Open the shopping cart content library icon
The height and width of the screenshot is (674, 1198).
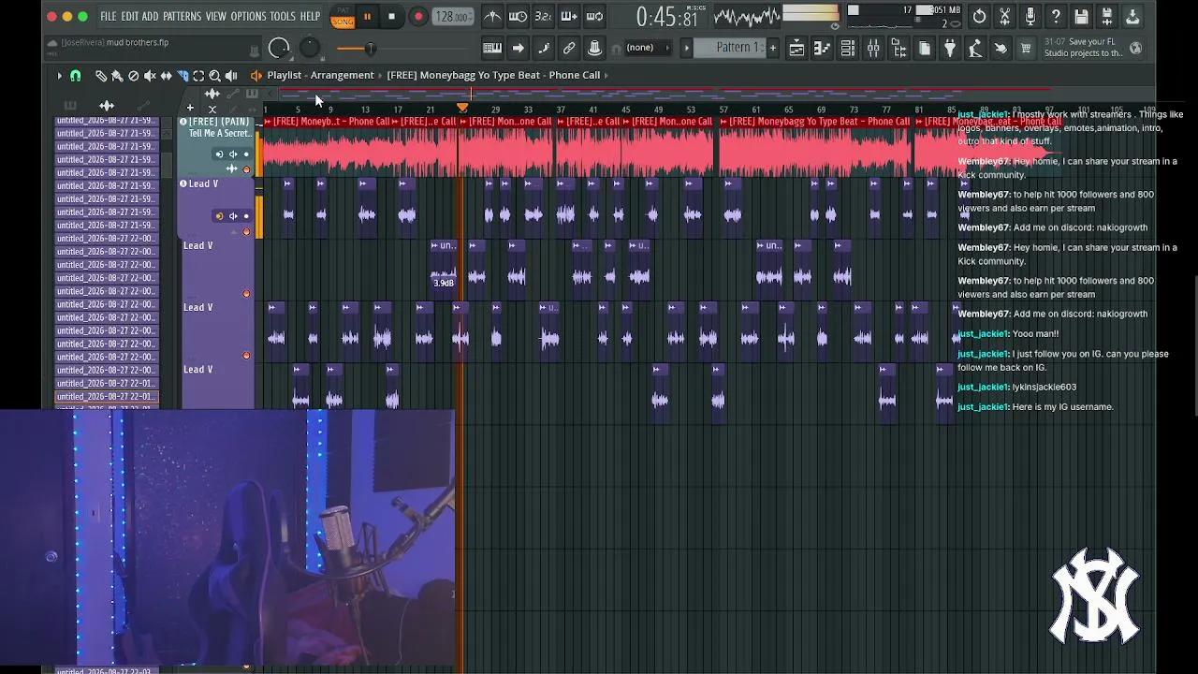click(1026, 49)
